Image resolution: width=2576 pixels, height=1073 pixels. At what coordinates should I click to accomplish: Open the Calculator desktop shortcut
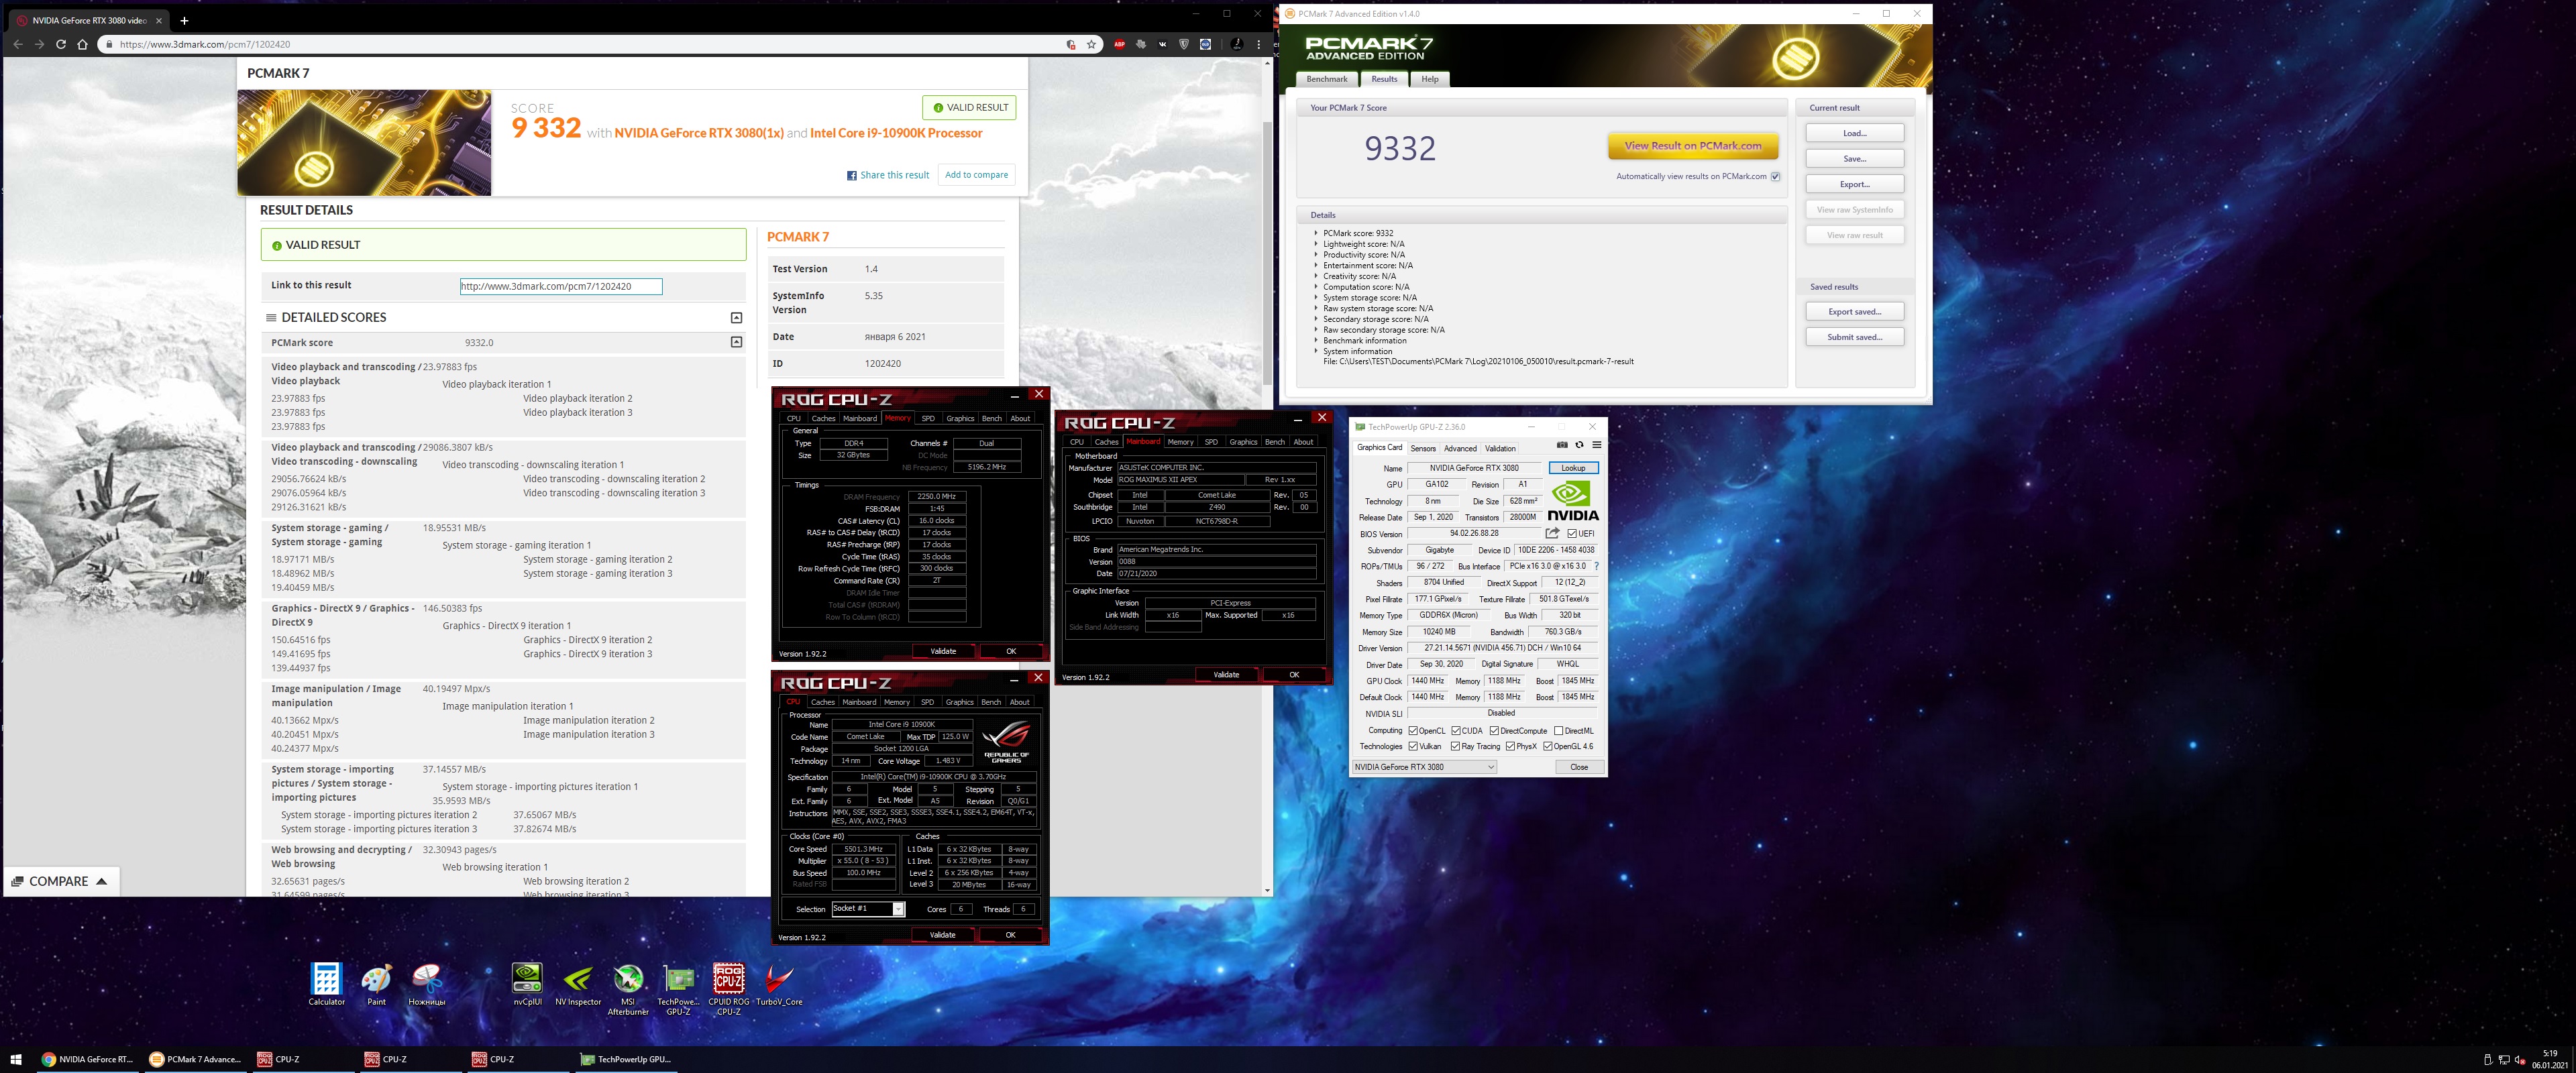point(326,984)
